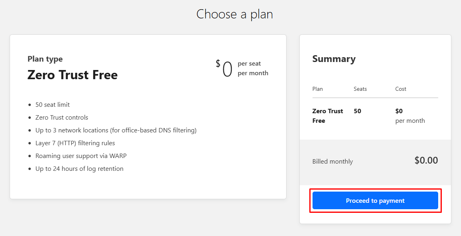Click the Zero Trust controls bullet

click(62, 118)
